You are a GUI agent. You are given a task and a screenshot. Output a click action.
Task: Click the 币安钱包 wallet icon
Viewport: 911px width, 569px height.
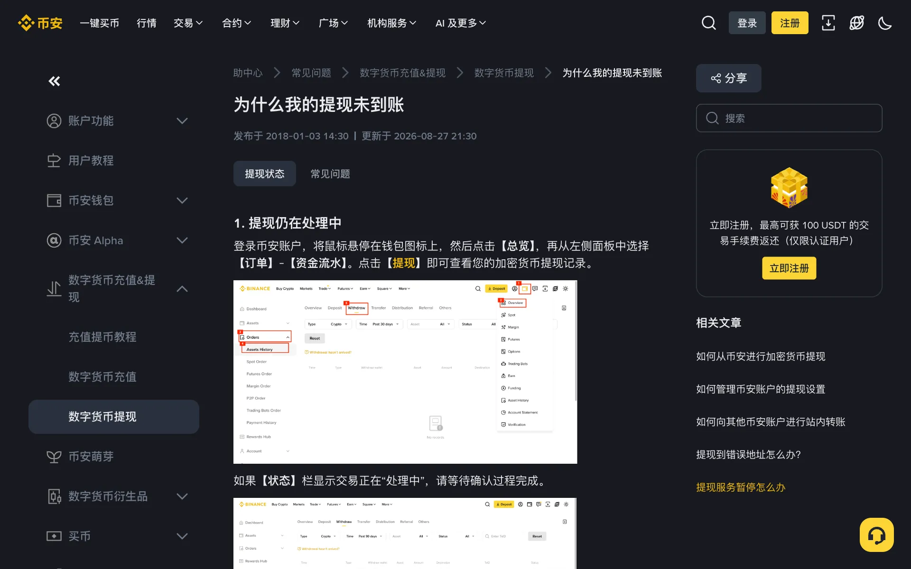[x=54, y=201]
